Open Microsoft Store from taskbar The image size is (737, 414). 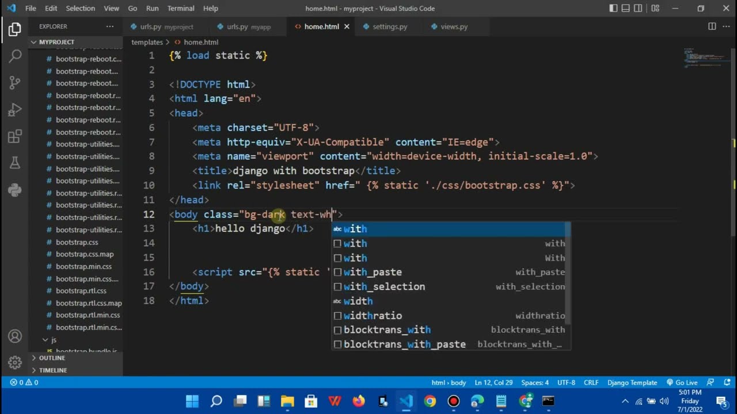tap(311, 401)
